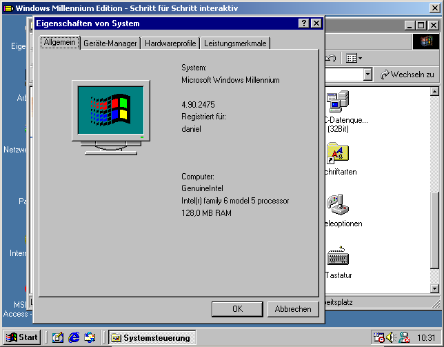This screenshot has height=347, width=444.
Task: Select the Schriftarten fonts folder icon
Action: (x=338, y=153)
